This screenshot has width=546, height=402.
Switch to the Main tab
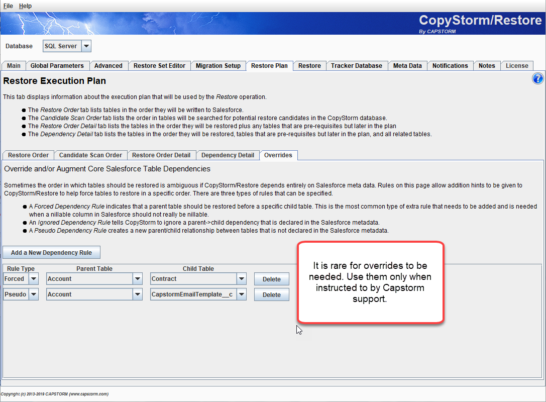[14, 66]
